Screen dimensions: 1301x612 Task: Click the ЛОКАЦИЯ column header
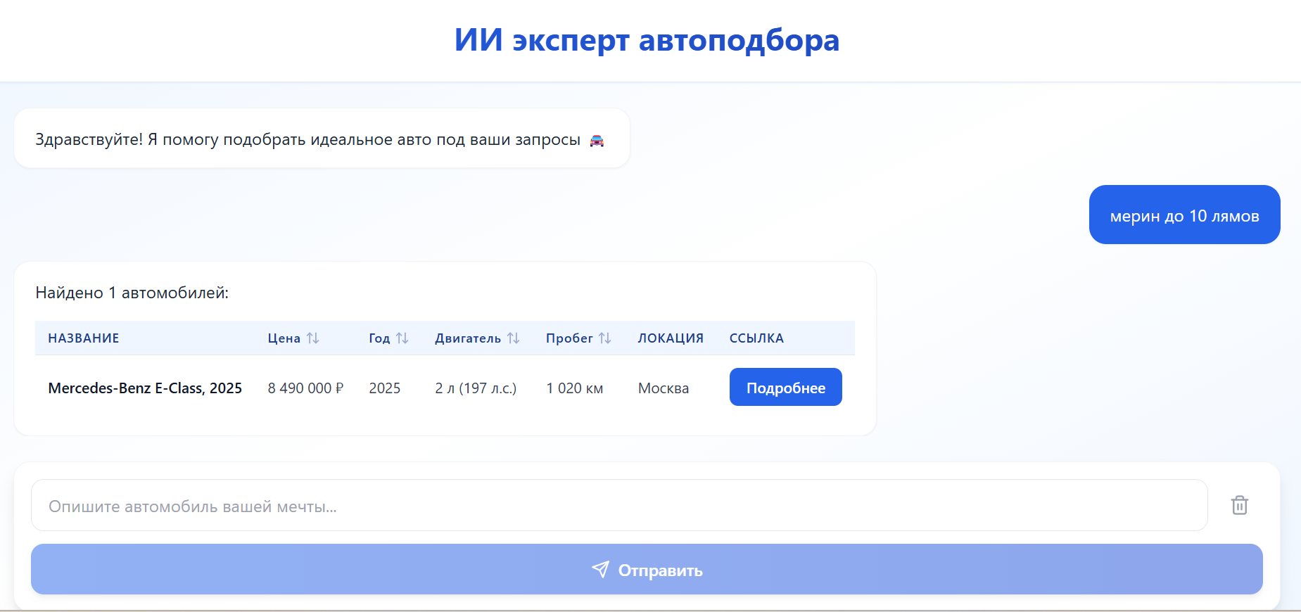point(671,338)
